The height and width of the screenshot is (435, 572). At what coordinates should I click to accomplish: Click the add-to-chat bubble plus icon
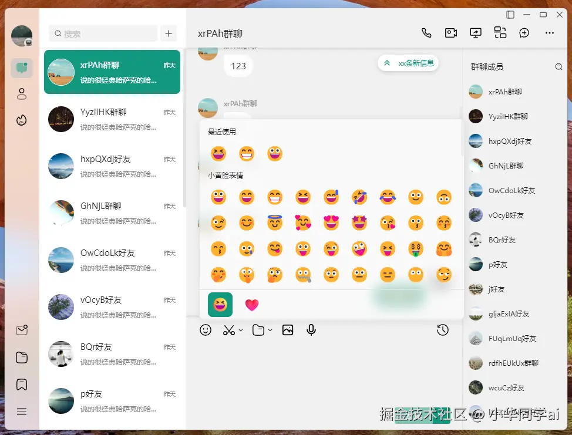click(x=524, y=33)
